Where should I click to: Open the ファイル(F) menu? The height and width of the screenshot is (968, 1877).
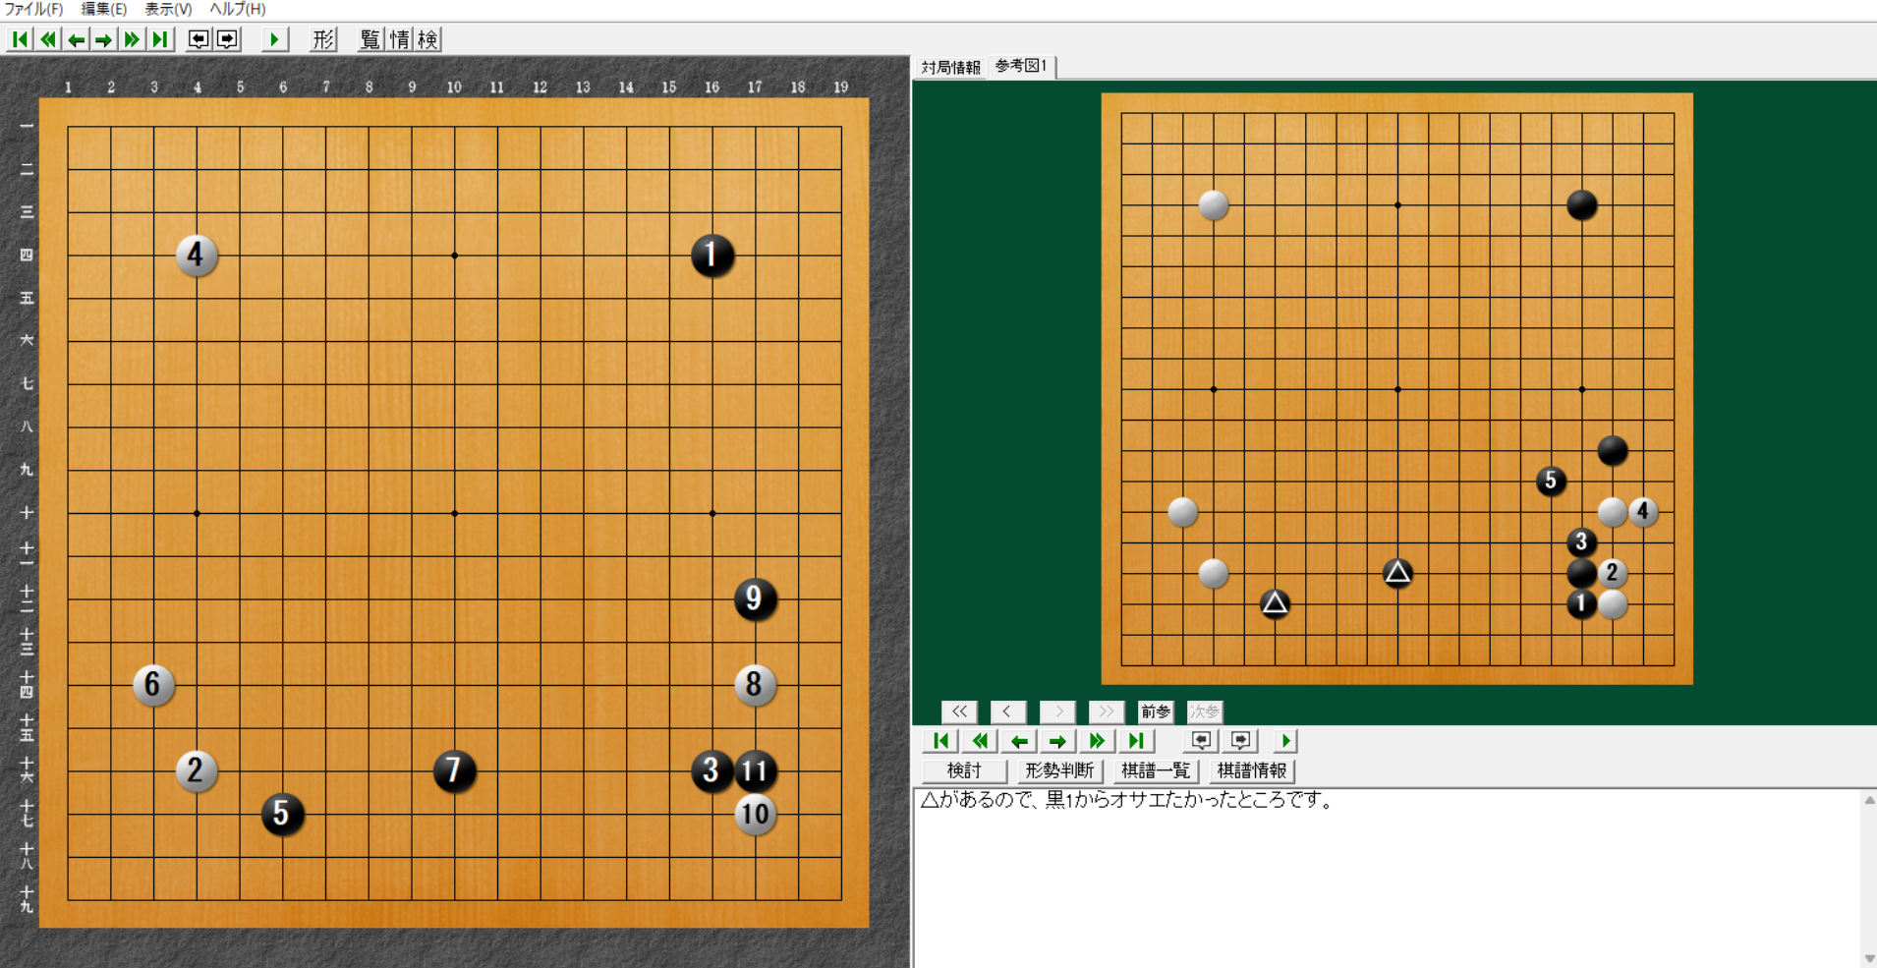(33, 9)
